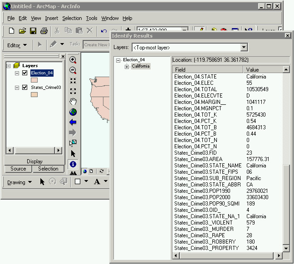Open the Tools menu
This screenshot has width=294, height=264.
coord(92,18)
